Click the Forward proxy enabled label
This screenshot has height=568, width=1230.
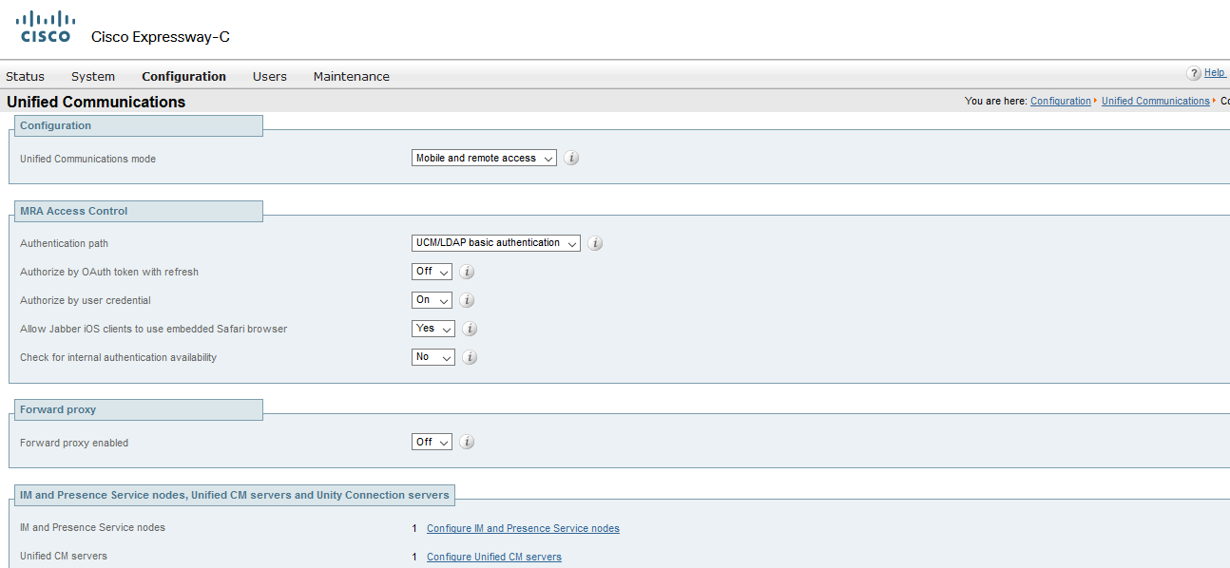[74, 443]
